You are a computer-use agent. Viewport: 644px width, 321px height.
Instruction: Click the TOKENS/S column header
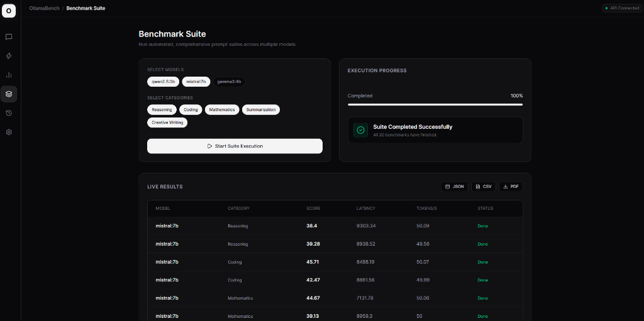(426, 209)
